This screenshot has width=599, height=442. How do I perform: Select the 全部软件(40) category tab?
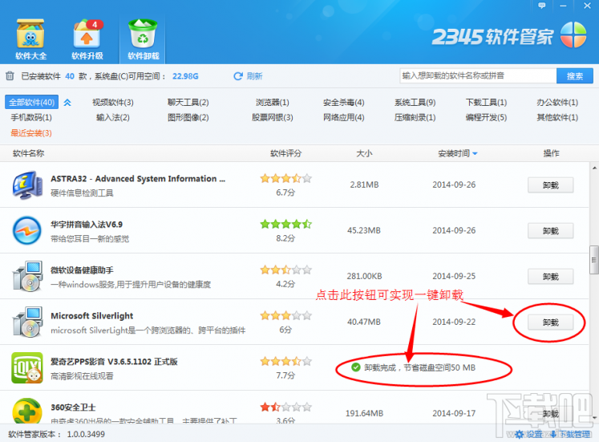(32, 103)
